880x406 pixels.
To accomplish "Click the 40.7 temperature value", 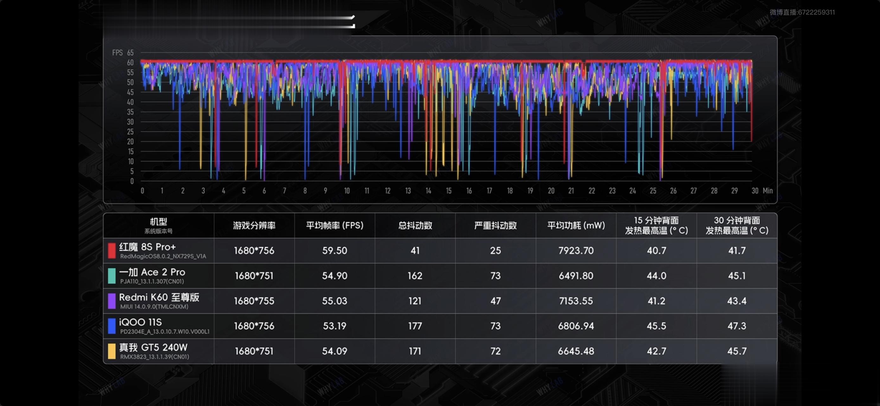I will (656, 250).
